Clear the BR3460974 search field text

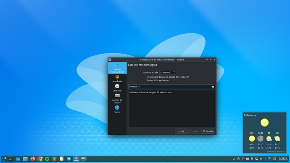pos(213,87)
